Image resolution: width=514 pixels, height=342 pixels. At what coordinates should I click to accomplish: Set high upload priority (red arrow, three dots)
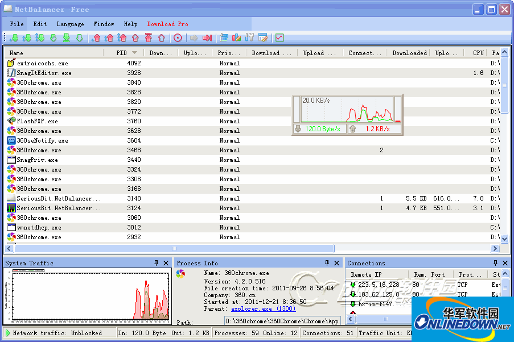point(122,38)
